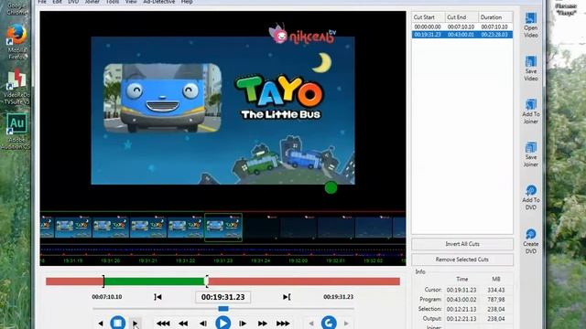Click the white bracket marker on cut bar

tap(206, 281)
